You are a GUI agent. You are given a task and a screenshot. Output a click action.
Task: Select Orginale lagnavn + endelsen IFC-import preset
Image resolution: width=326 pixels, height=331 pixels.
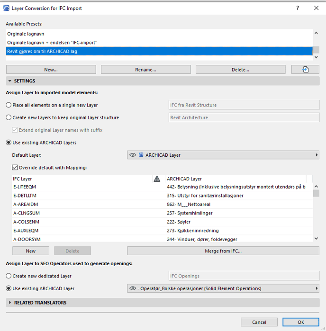(x=159, y=43)
